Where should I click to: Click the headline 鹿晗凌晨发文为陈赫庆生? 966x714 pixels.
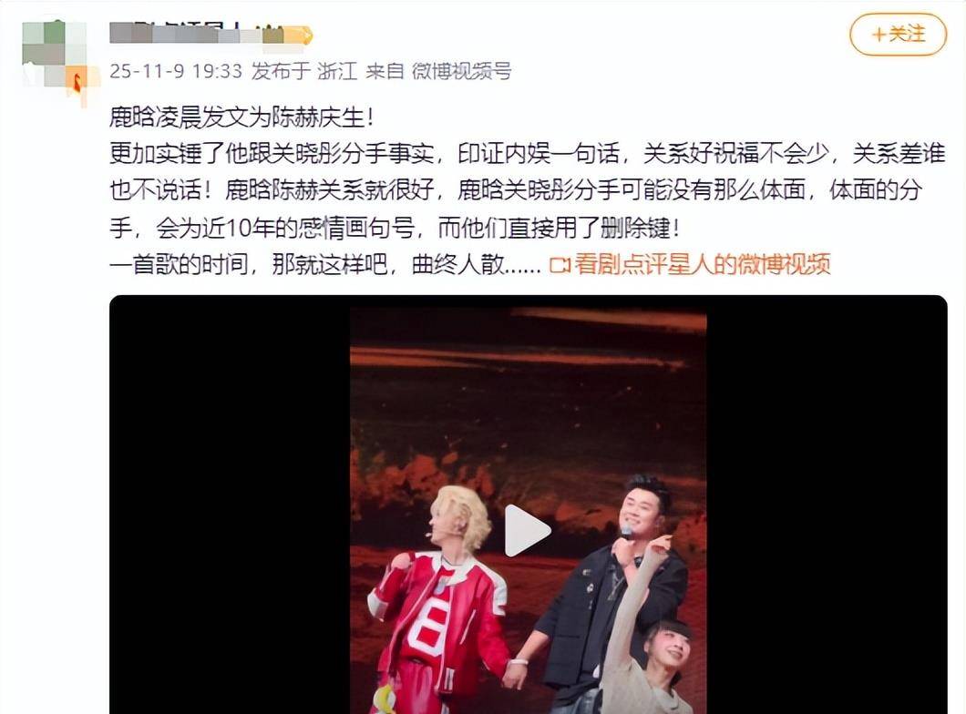pyautogui.click(x=241, y=117)
